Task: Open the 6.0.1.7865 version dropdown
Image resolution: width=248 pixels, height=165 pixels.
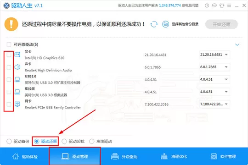Action: (214, 67)
